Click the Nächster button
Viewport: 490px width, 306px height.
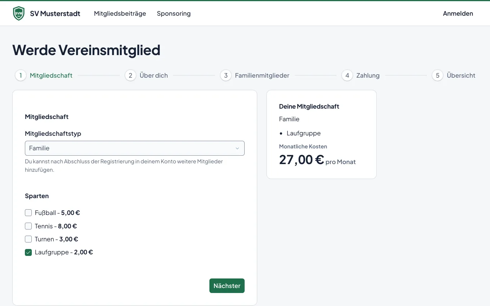[227, 286]
